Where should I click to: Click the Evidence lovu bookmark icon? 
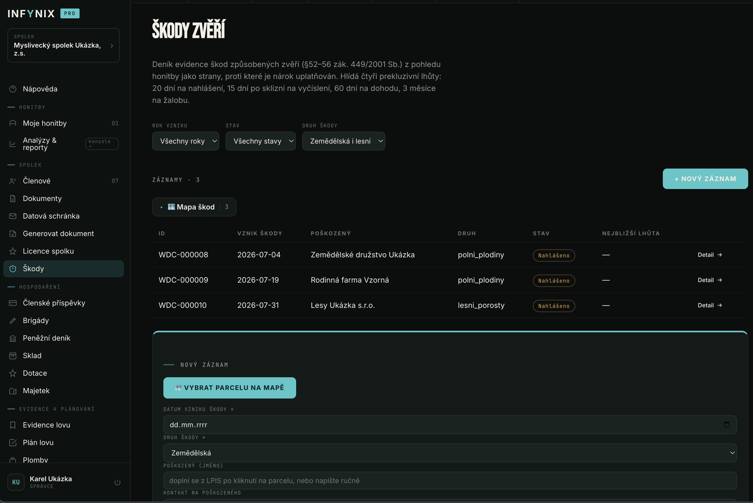coord(13,425)
